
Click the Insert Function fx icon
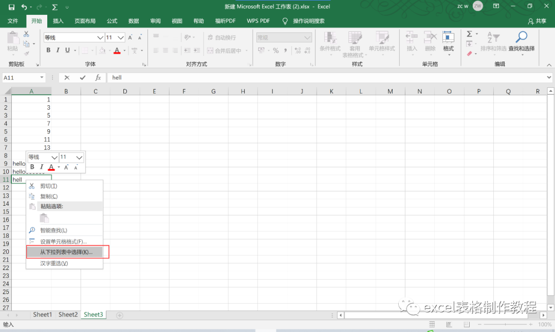point(98,78)
